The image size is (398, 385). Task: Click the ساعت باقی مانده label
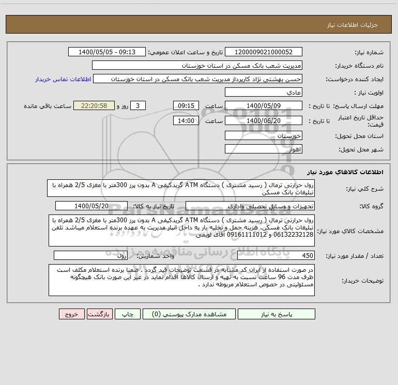click(48, 106)
